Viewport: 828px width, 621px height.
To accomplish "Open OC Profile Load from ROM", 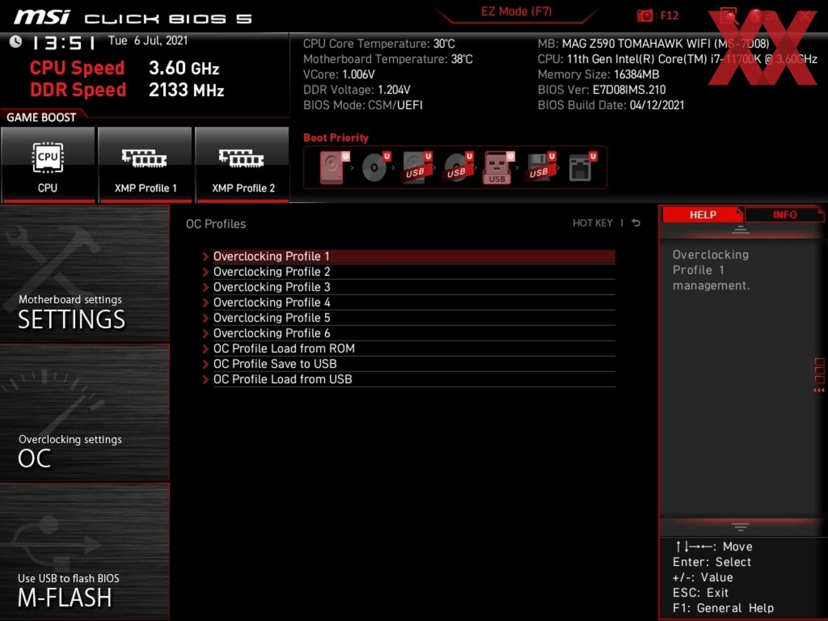I will coord(409,348).
